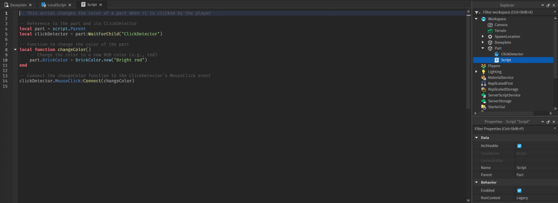Viewport: 558px width, 203px height.
Task: Select the ReplicatedStorage icon
Action: tap(484, 89)
